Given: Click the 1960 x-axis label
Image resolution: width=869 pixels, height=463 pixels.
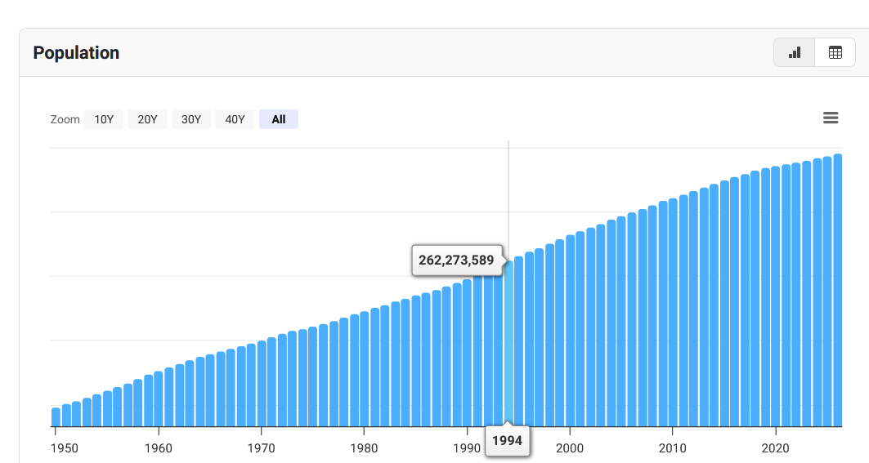Looking at the screenshot, I should coord(159,448).
